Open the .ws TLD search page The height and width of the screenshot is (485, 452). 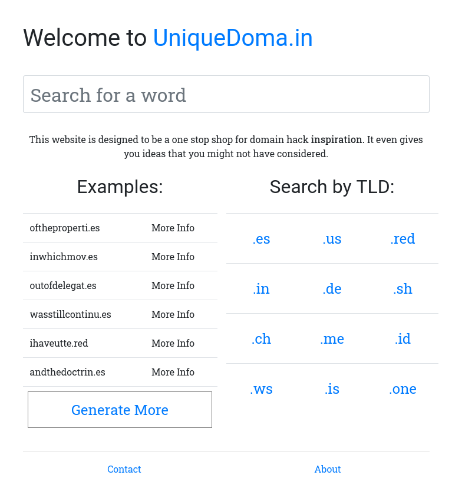(x=261, y=389)
